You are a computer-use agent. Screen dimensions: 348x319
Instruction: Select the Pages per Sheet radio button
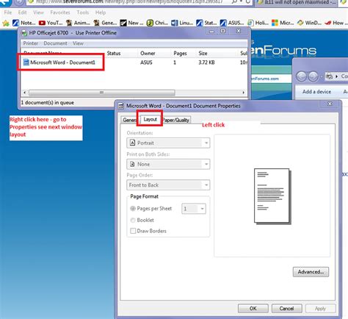(133, 209)
